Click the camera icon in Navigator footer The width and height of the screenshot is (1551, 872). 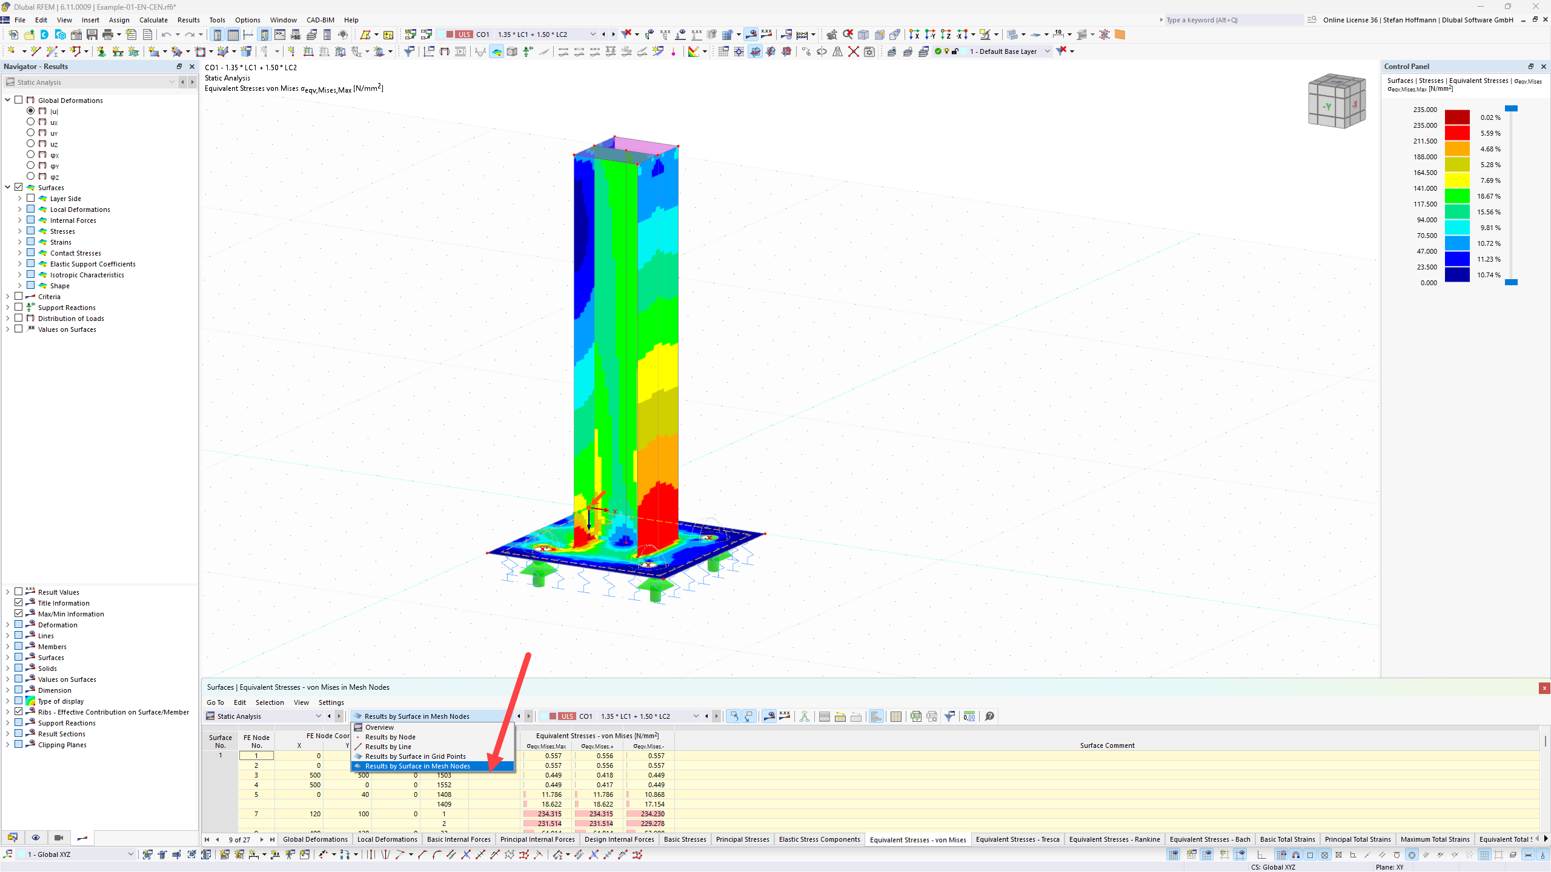(59, 837)
